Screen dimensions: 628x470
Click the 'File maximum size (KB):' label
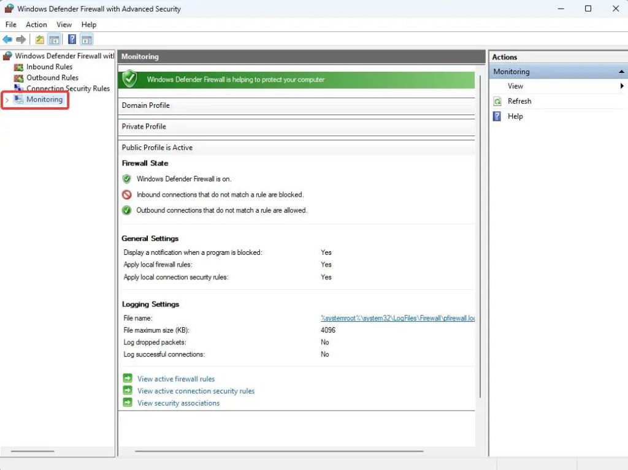click(x=156, y=330)
